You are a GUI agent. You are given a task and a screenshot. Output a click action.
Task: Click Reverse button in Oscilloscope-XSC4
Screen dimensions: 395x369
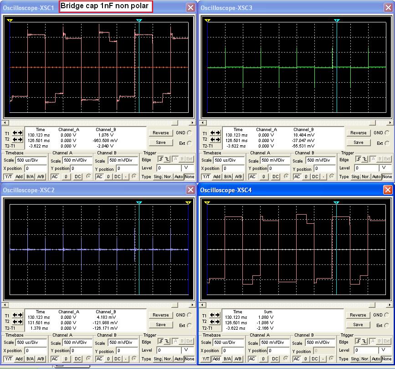click(x=358, y=315)
